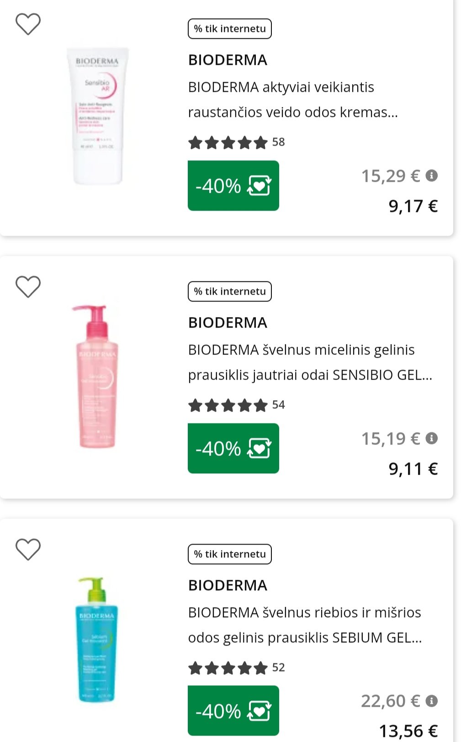The height and width of the screenshot is (742, 461).
Task: Add Sebium gel to favorites via heart
Action: (28, 549)
